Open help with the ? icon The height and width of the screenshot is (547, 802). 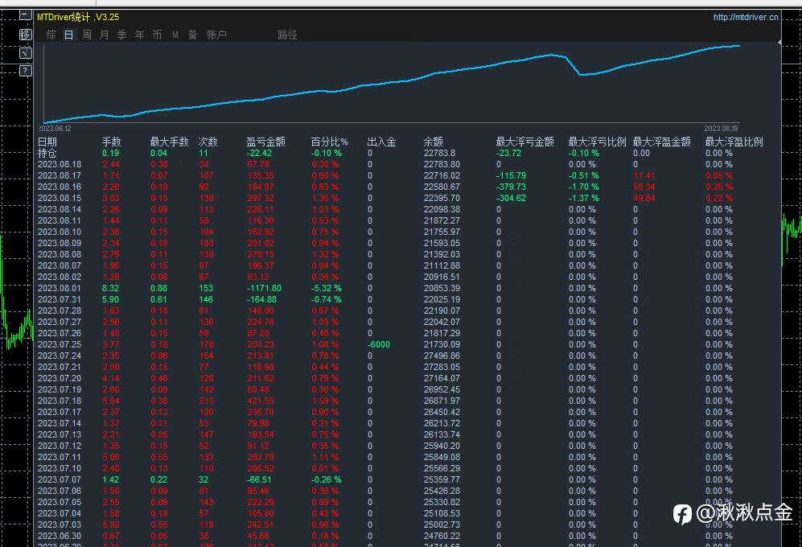pos(26,71)
